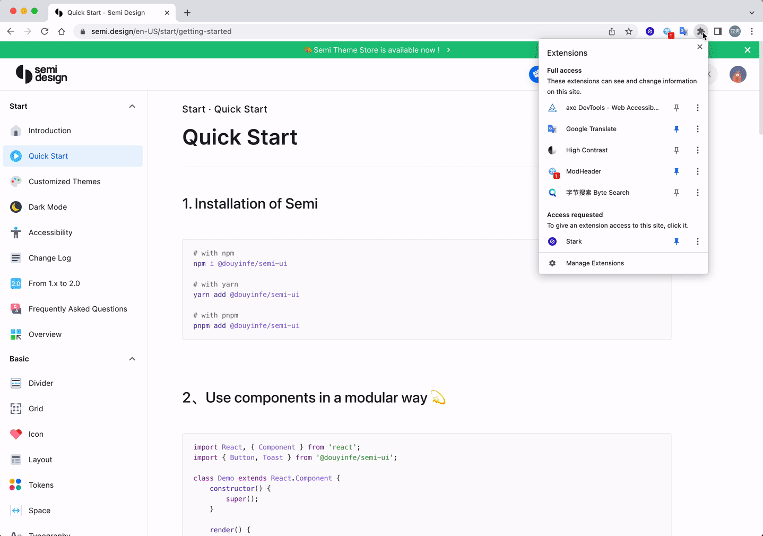The image size is (763, 536).
Task: Go to browser home page
Action: pos(62,31)
